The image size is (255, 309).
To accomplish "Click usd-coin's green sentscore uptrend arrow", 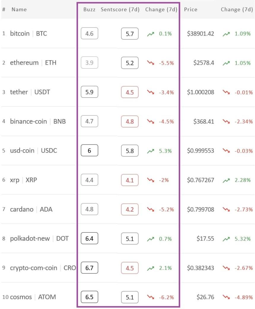I will point(151,151).
